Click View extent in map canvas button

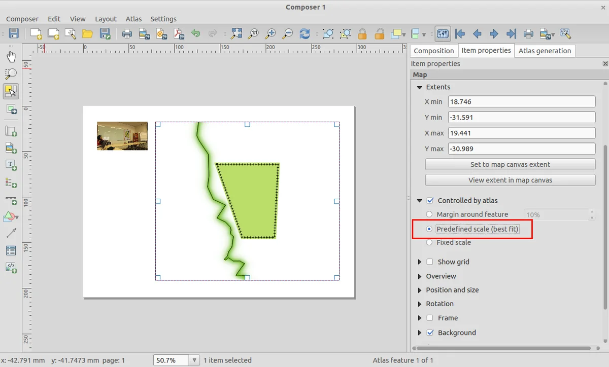[x=510, y=180]
